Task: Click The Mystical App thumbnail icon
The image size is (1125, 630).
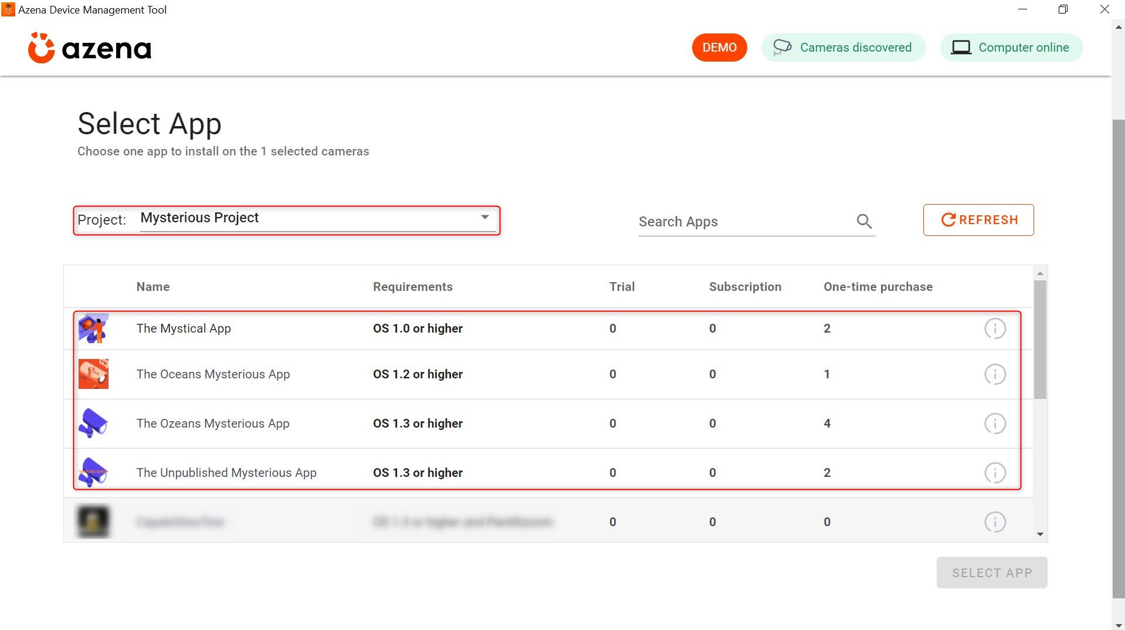Action: (93, 328)
